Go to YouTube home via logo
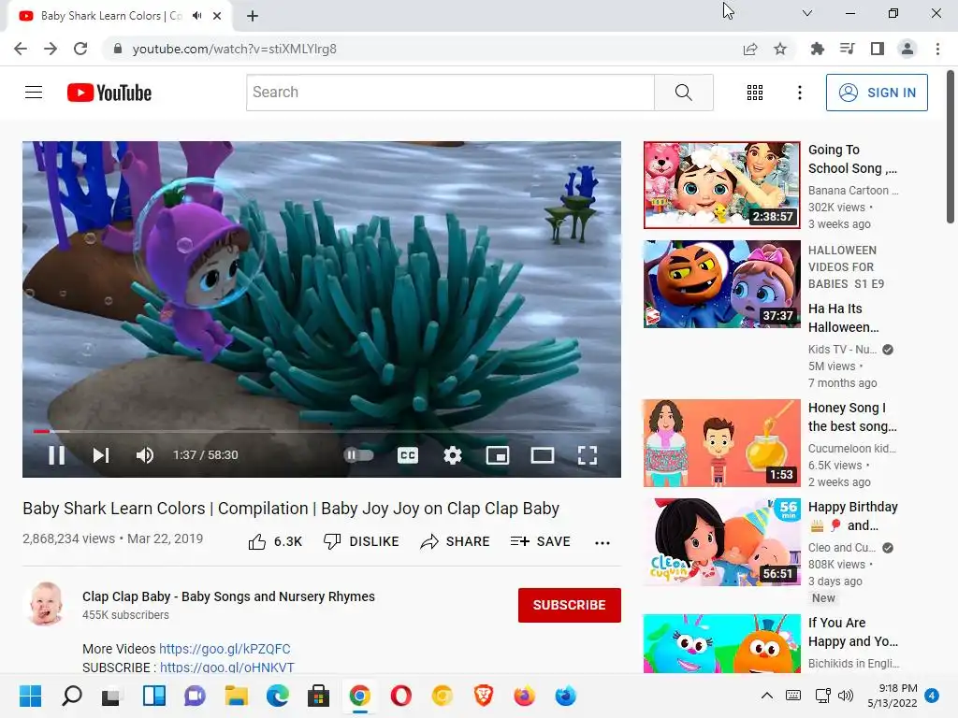This screenshot has width=958, height=718. (109, 93)
